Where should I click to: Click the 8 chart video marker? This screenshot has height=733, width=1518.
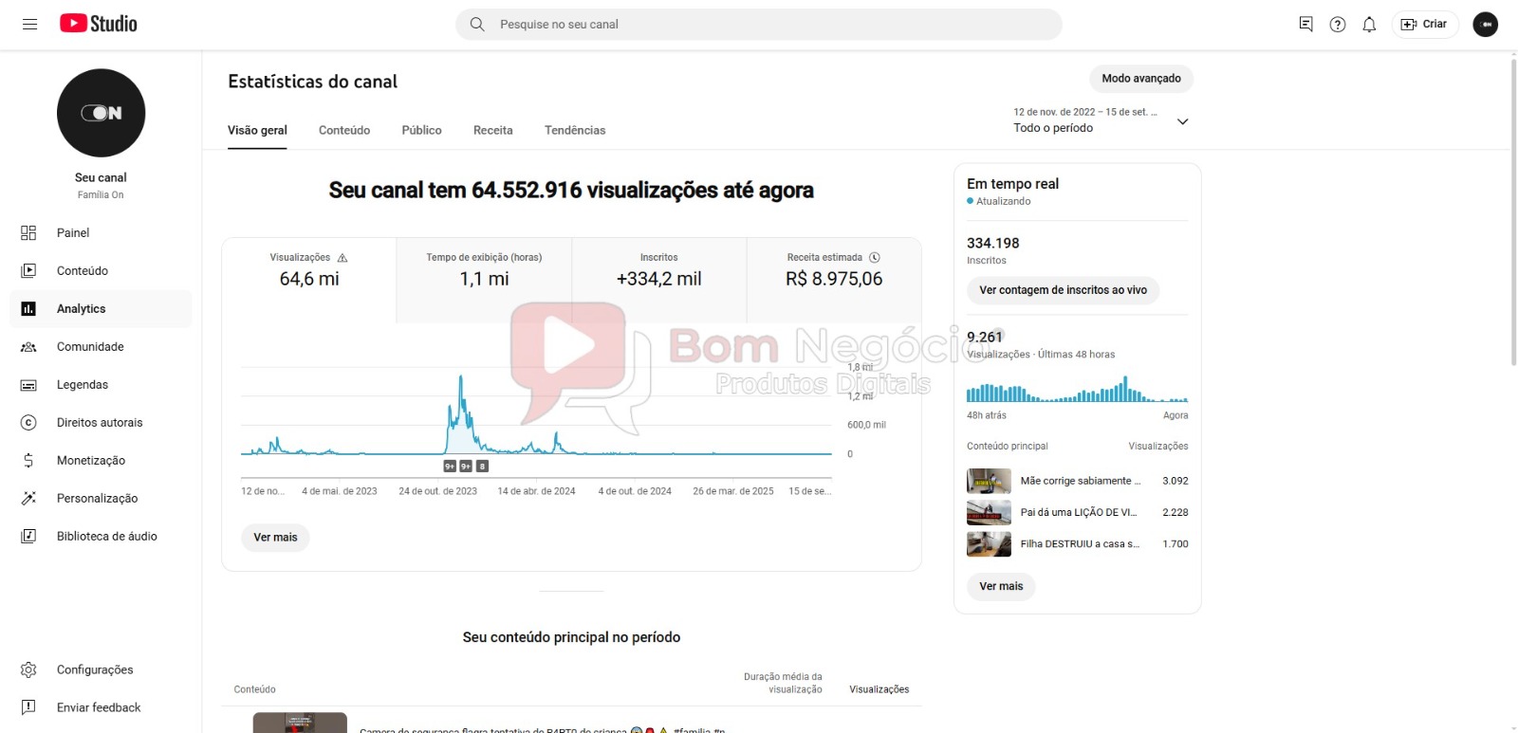pos(482,467)
